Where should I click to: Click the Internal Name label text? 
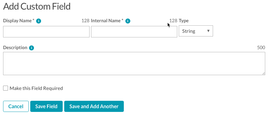tap(107, 21)
